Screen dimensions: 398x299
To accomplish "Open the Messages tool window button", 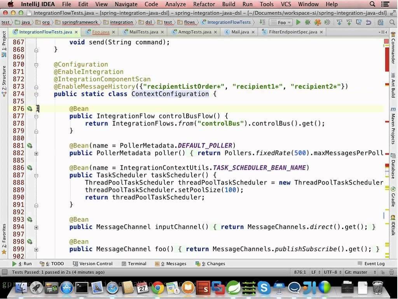I will [171, 264].
